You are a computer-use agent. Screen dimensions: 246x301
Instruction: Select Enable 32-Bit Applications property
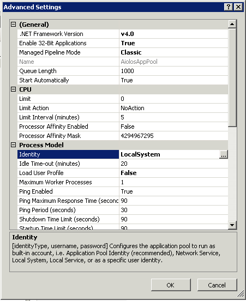coord(68,43)
